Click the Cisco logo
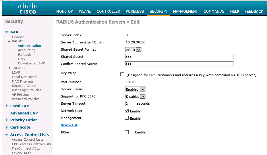This screenshot has width=267, height=155. (x=28, y=8)
